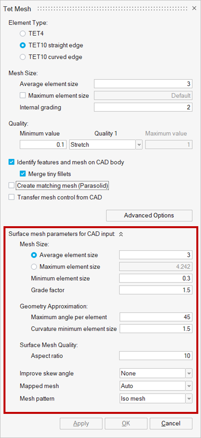This screenshot has width=201, height=438.
Task: Close the Tet Mesh dialog
Action: (194, 8)
